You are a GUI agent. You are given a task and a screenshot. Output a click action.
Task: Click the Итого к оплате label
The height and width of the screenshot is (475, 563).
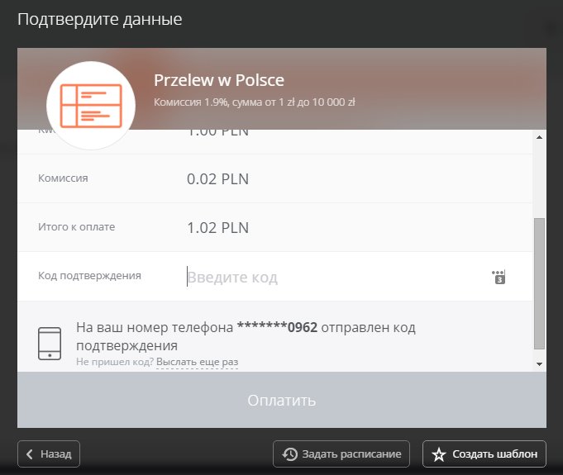tap(77, 226)
